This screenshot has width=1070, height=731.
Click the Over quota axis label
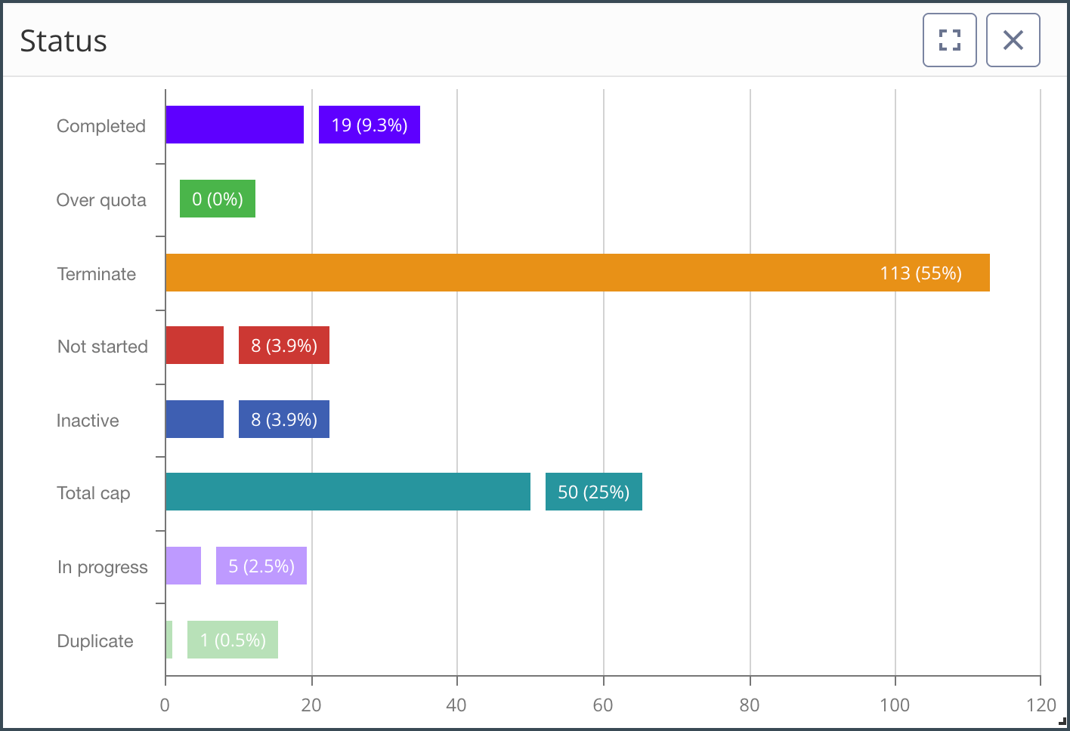click(101, 200)
